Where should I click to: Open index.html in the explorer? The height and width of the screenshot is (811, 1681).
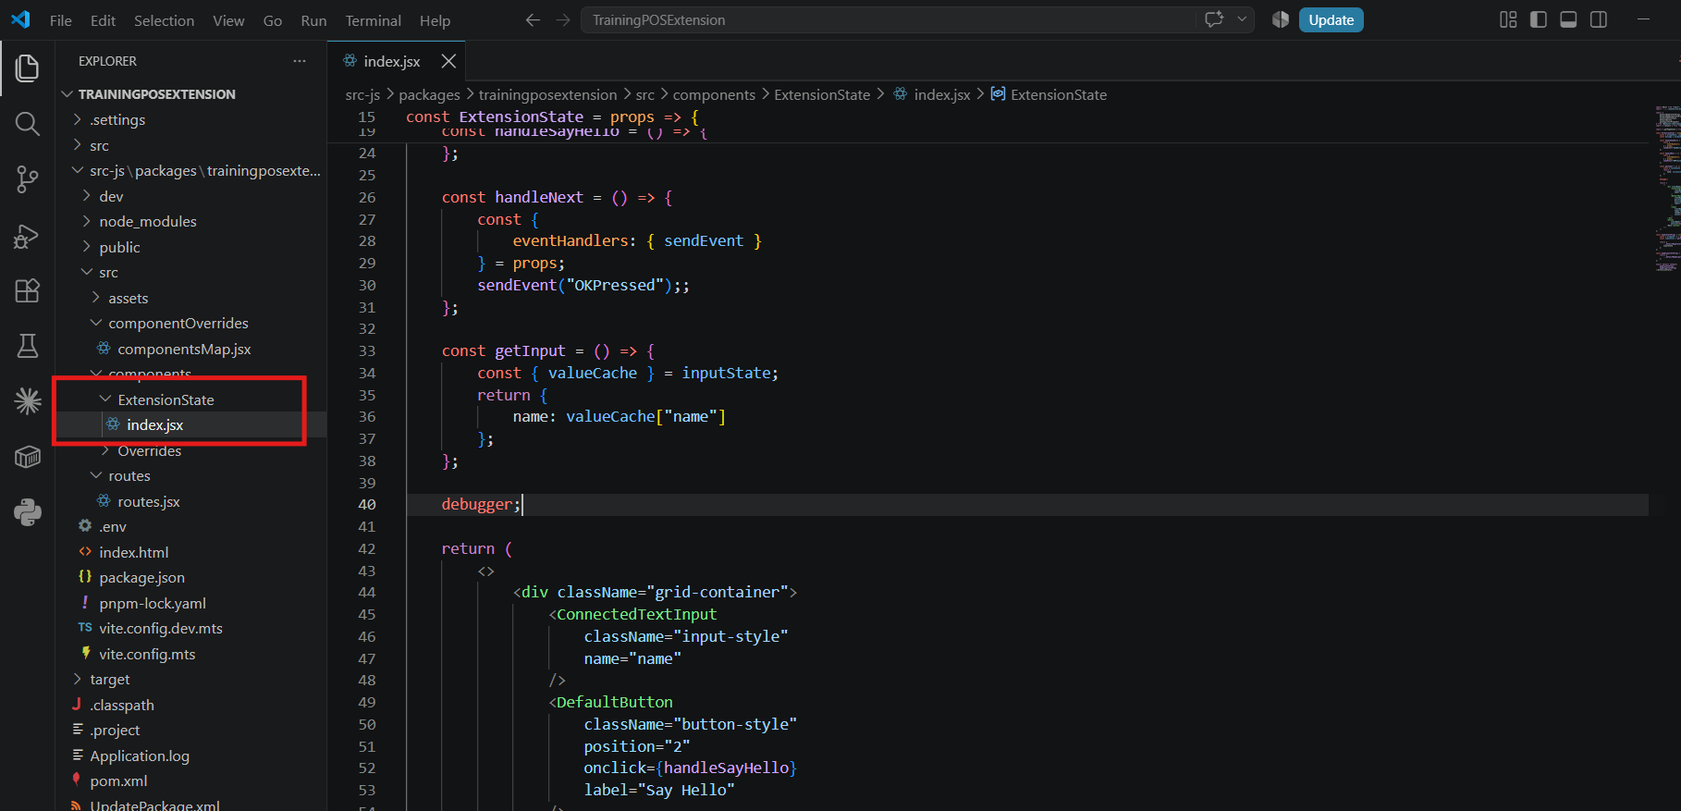(190, 552)
